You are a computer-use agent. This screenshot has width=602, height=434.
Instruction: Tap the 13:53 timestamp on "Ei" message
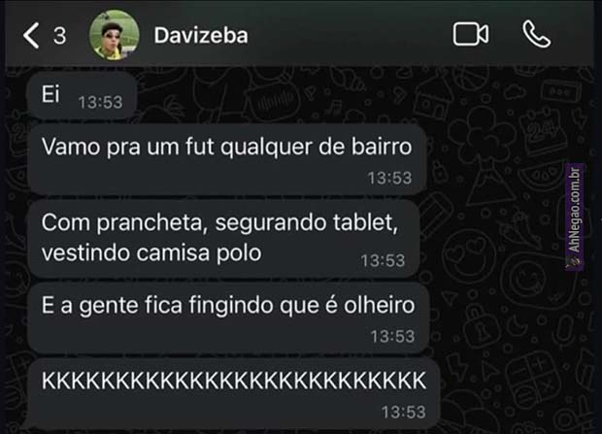[100, 102]
